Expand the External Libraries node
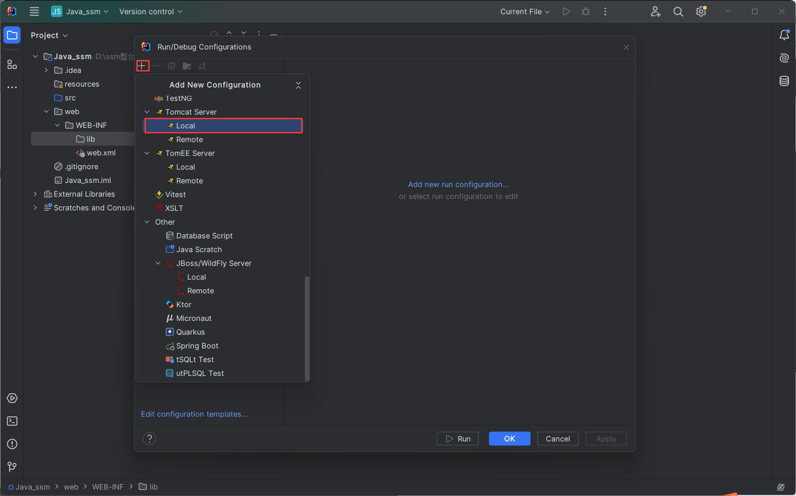This screenshot has height=496, width=796. coord(35,194)
